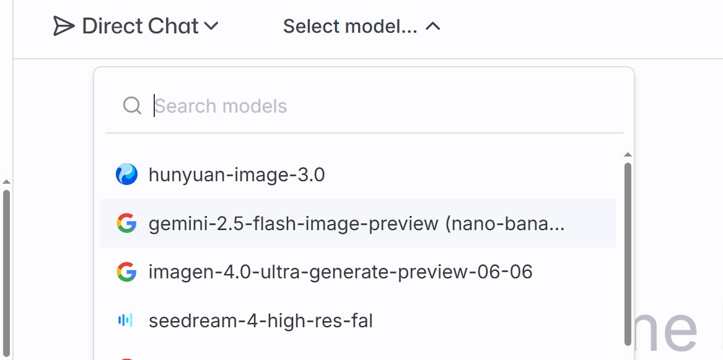
Task: Click the hunyuan-image-3.0 model logo
Action: (x=126, y=175)
